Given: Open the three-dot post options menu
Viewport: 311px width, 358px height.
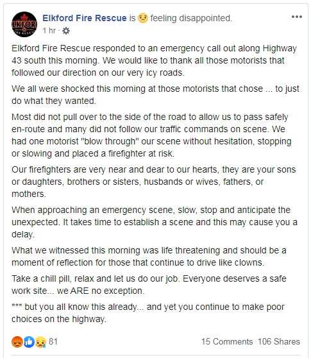Looking at the screenshot, I should (x=297, y=17).
